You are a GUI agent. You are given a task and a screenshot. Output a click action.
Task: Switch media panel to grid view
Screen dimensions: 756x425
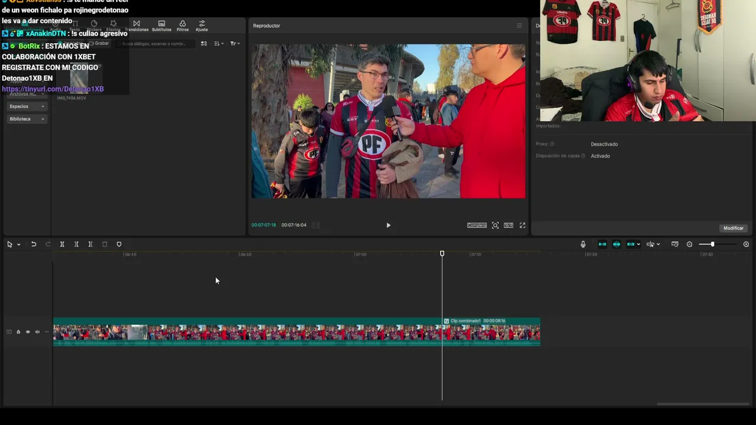(204, 44)
